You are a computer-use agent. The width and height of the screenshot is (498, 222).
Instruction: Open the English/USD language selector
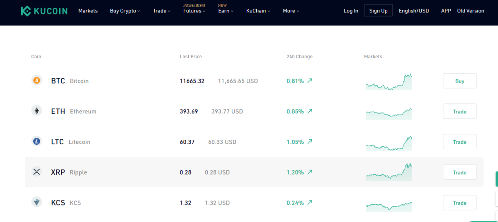click(x=414, y=11)
